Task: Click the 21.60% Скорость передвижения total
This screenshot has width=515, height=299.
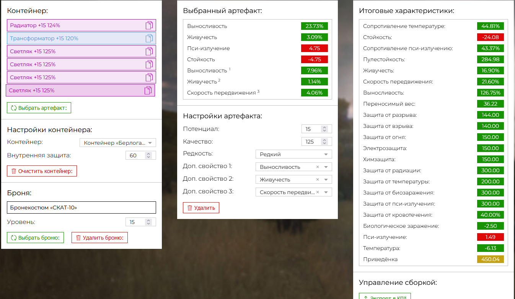Action: [x=491, y=82]
